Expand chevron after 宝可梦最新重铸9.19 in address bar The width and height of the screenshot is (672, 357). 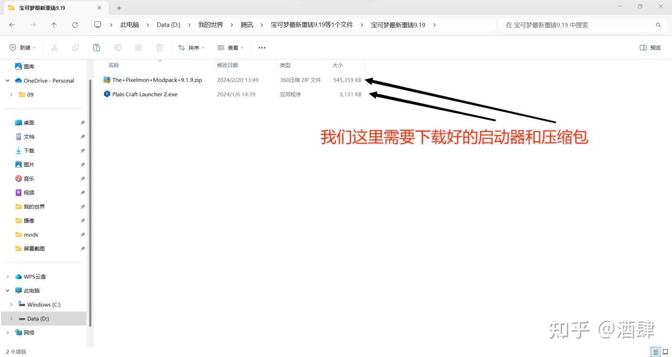click(435, 25)
